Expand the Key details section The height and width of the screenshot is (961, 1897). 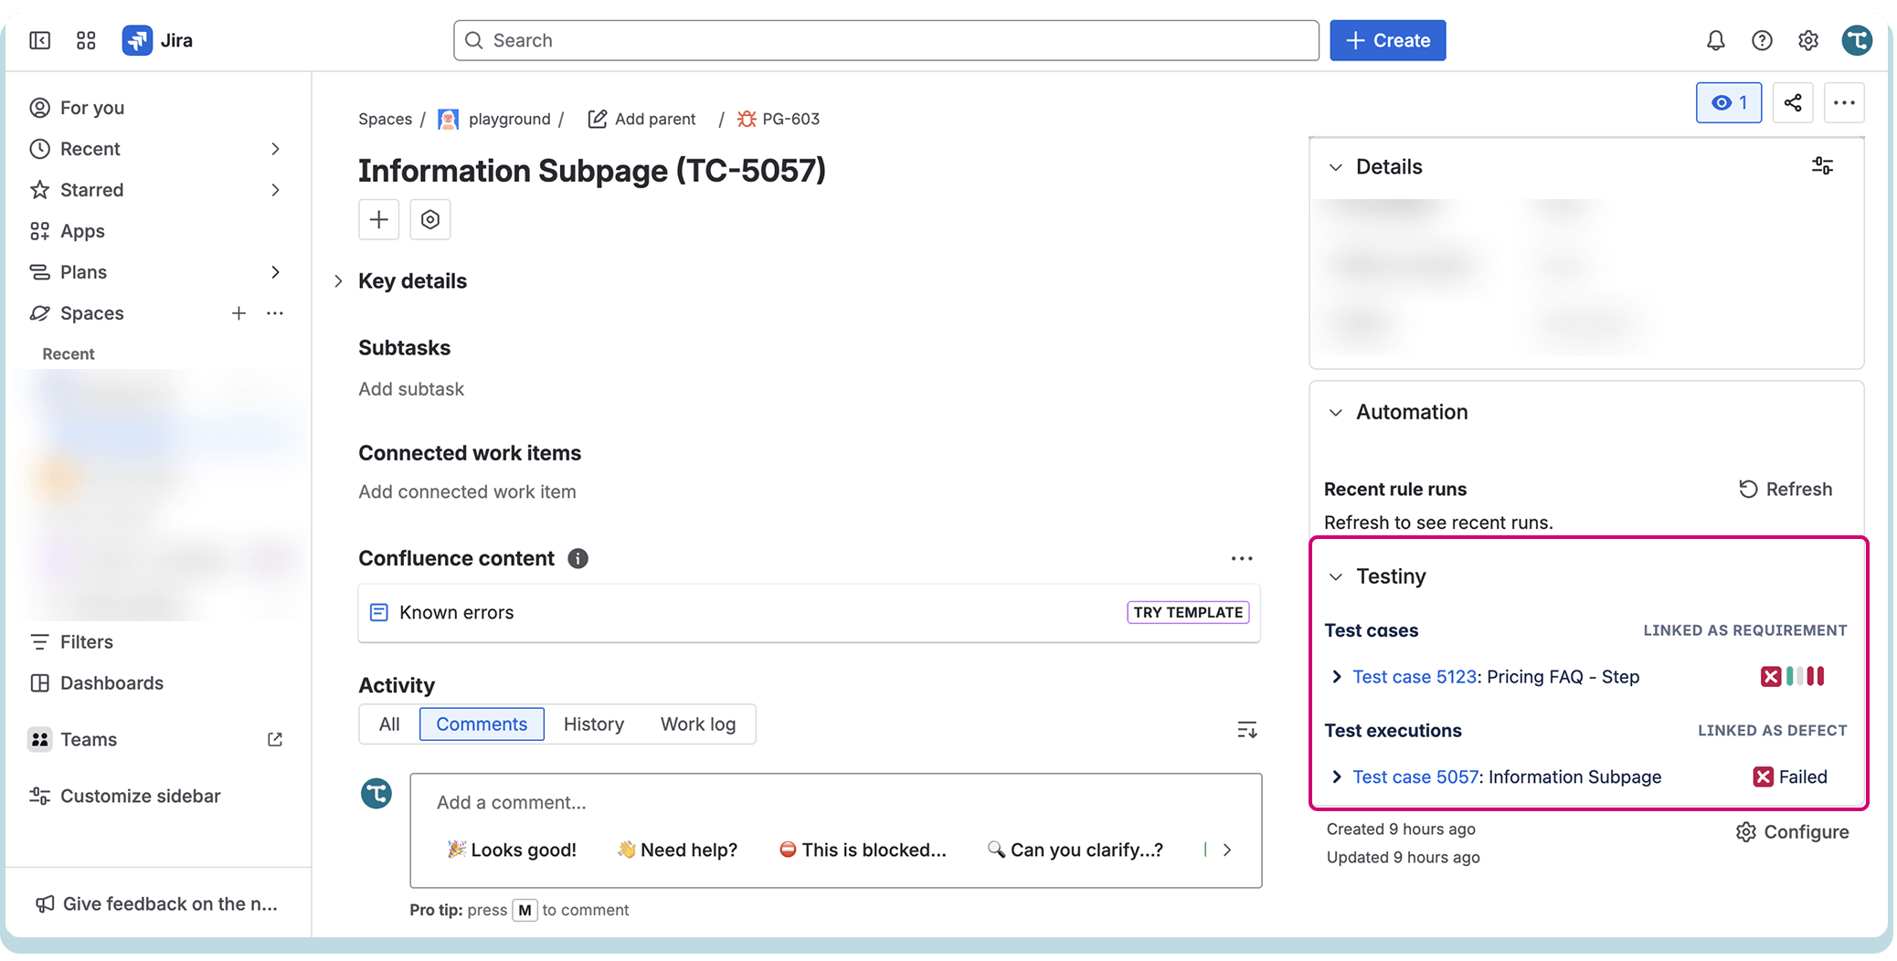point(338,281)
